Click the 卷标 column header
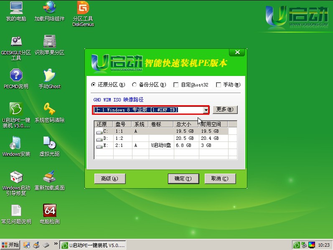This screenshot has height=250, width=333. [x=161, y=124]
